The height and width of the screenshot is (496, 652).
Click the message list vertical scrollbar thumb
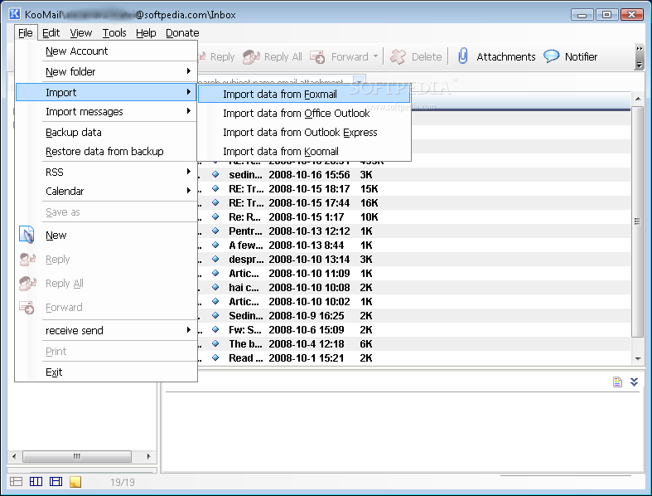coord(637,221)
